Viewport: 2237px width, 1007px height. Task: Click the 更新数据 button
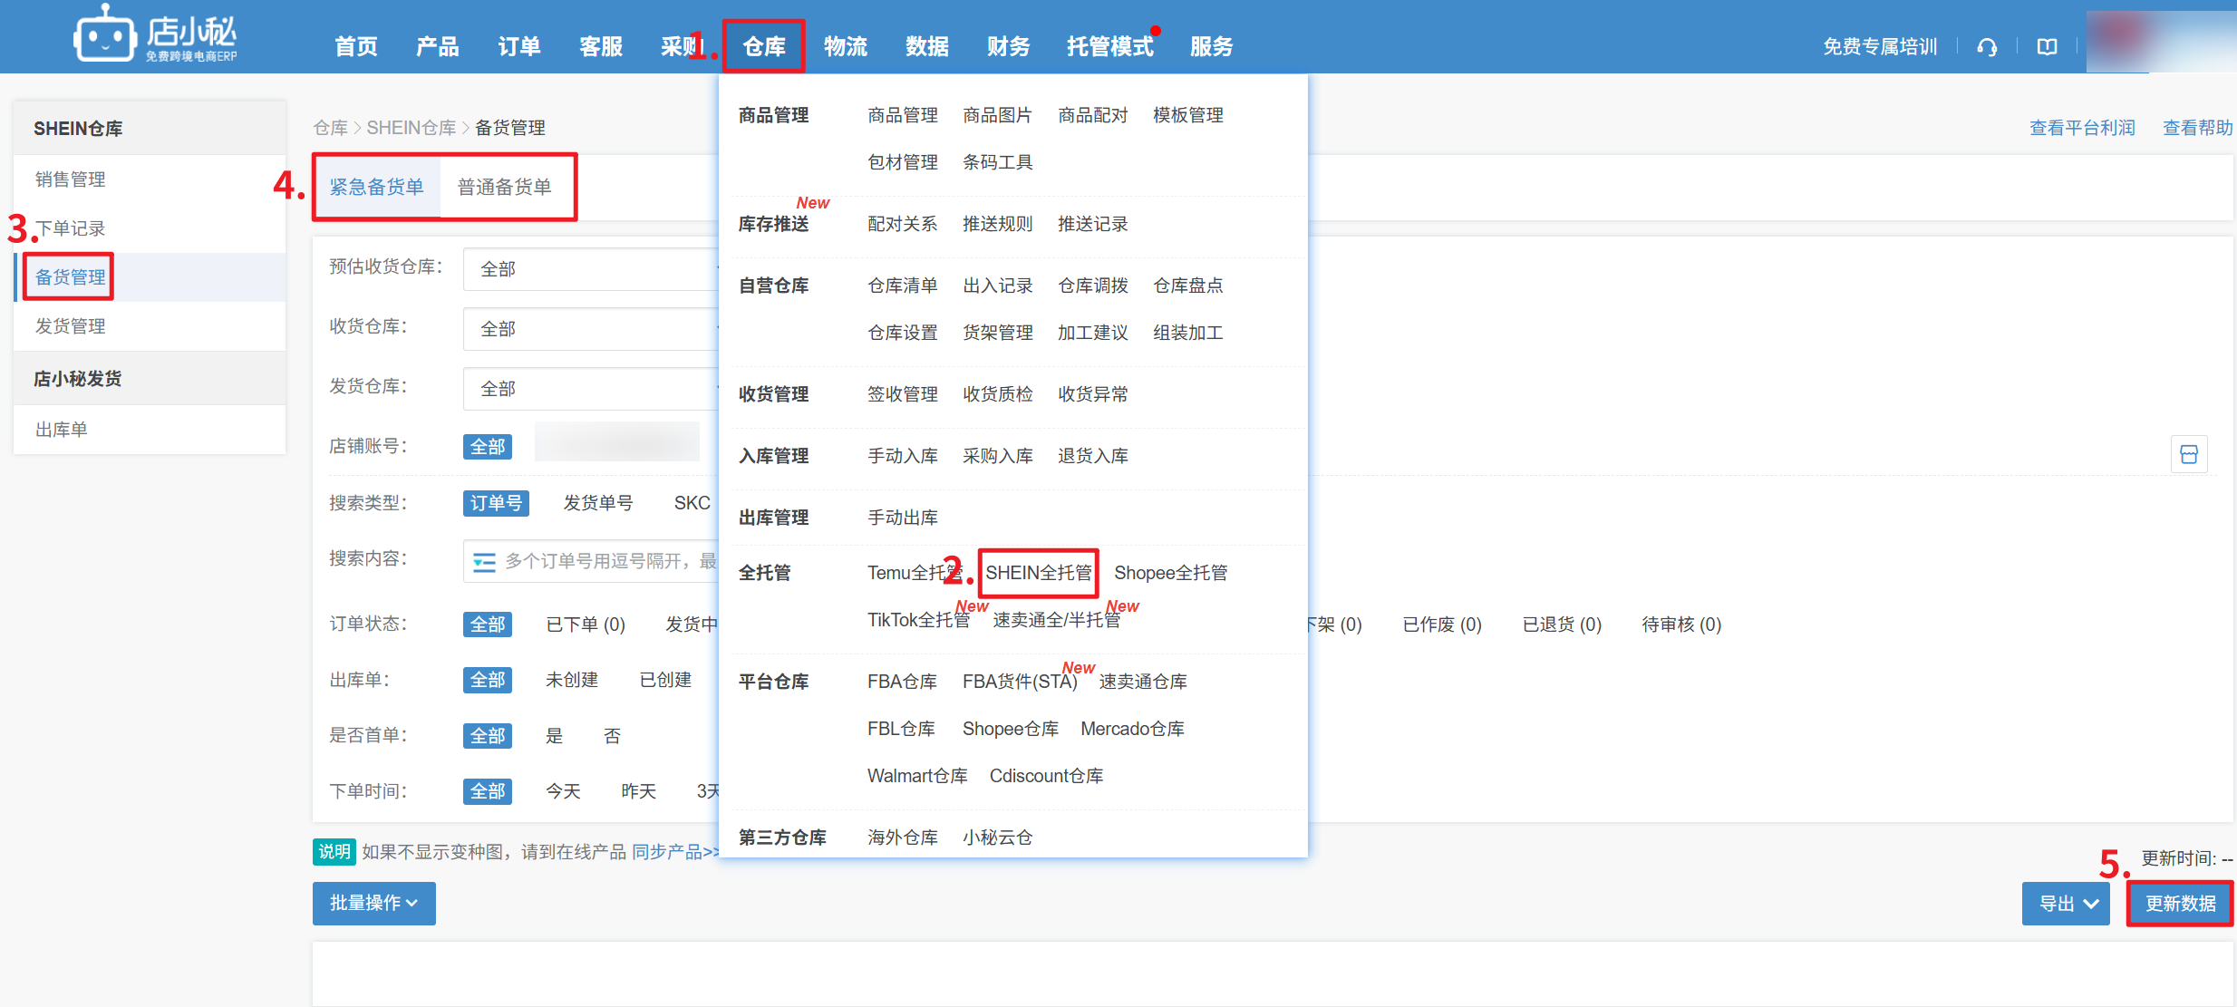[x=2179, y=904]
